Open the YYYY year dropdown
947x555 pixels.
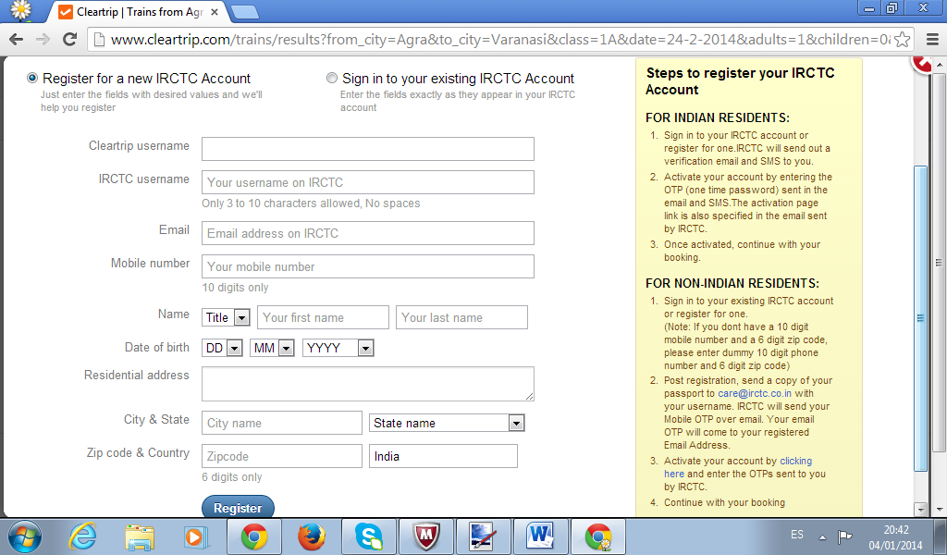click(x=338, y=348)
